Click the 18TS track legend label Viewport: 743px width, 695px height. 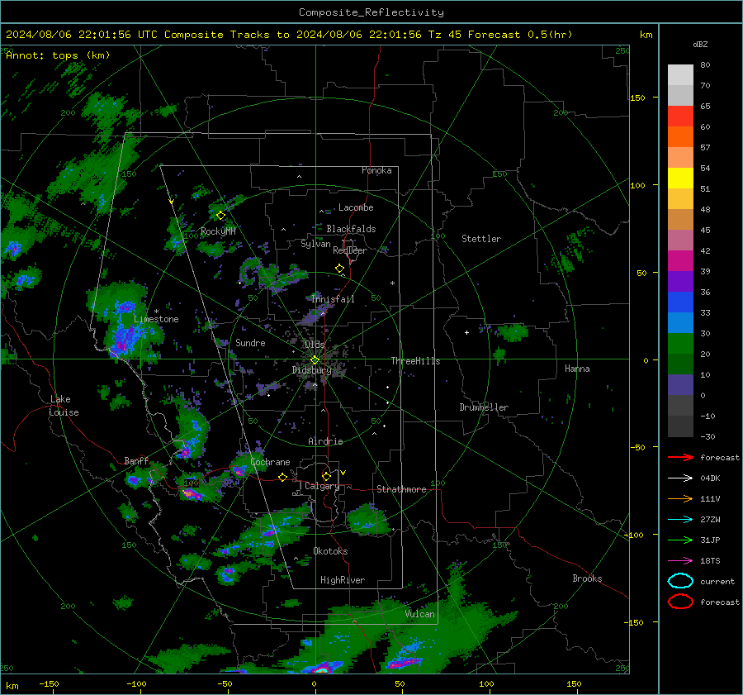(710, 561)
